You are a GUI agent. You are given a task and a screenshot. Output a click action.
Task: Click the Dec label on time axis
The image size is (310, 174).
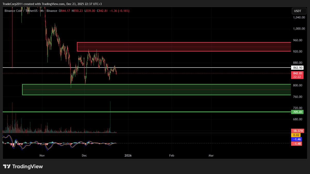(x=84, y=155)
